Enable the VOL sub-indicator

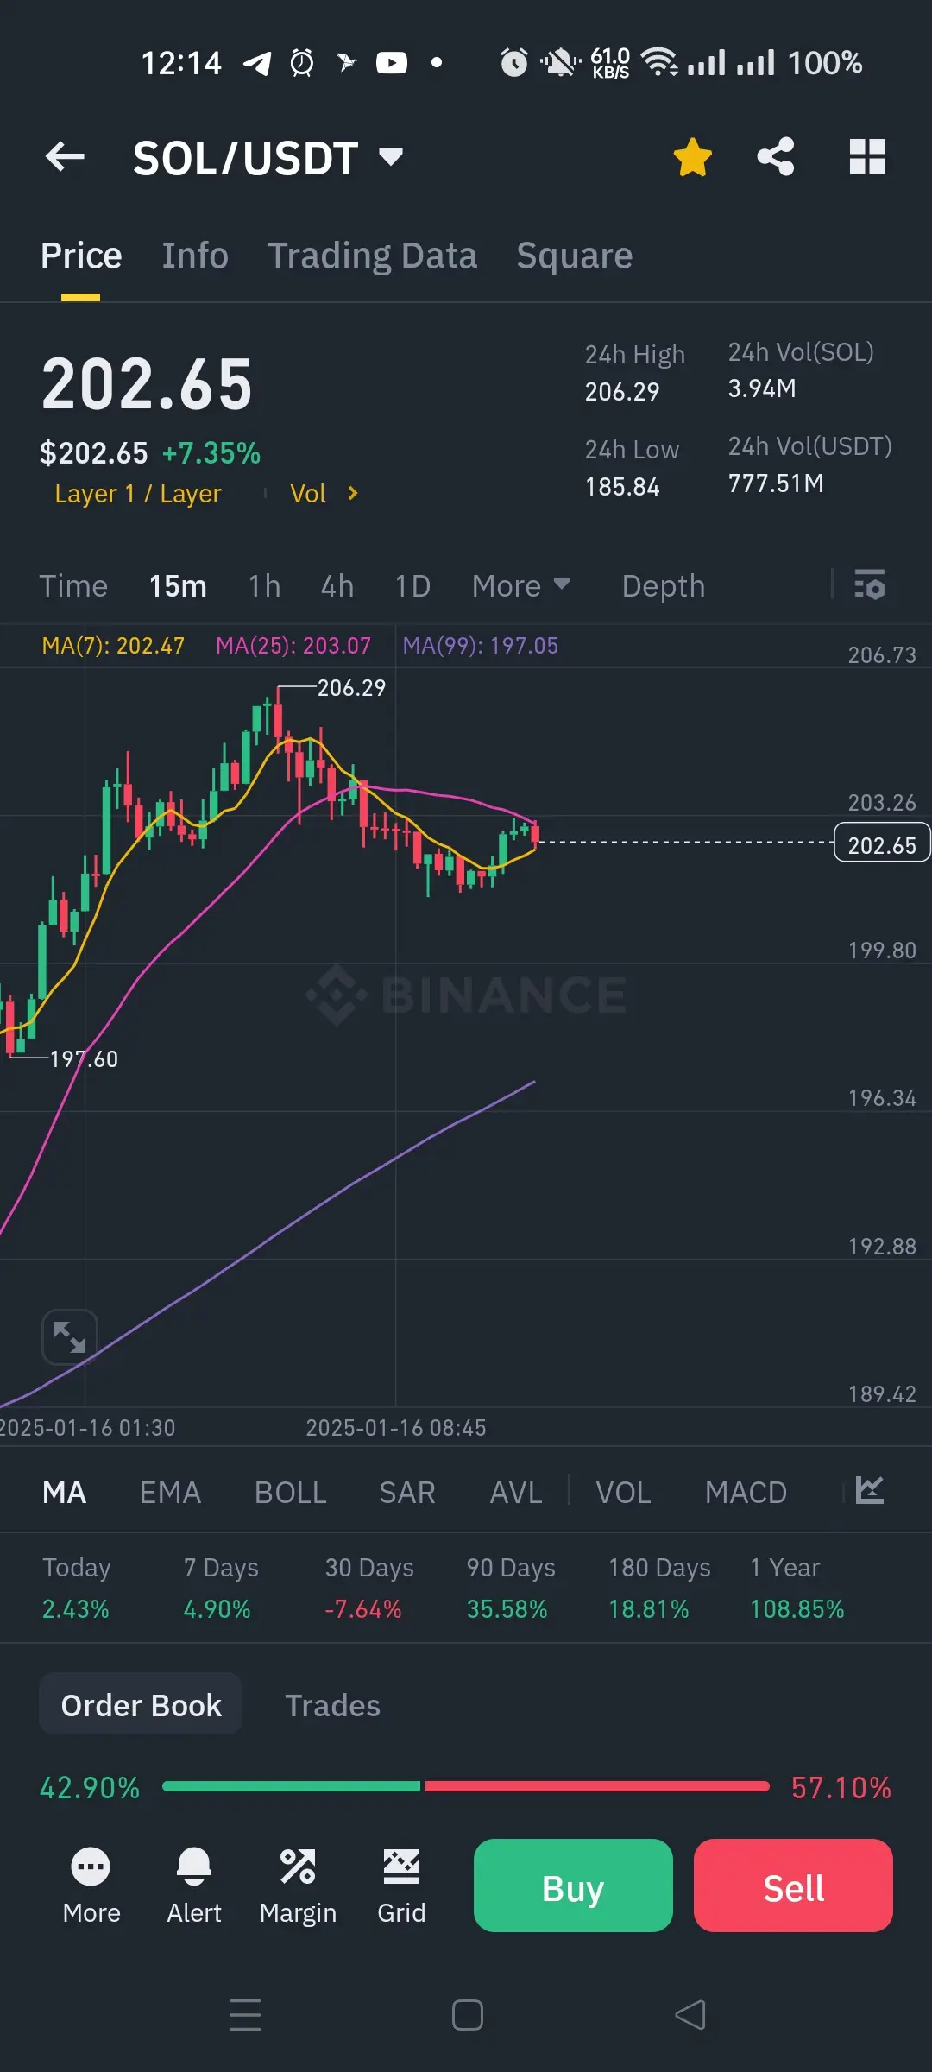point(624,1493)
